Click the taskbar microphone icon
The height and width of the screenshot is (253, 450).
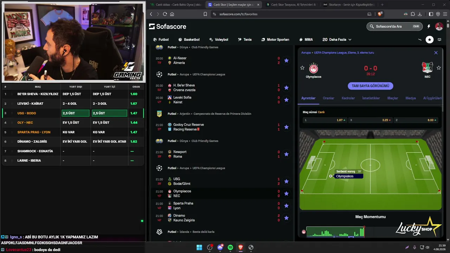click(x=415, y=247)
